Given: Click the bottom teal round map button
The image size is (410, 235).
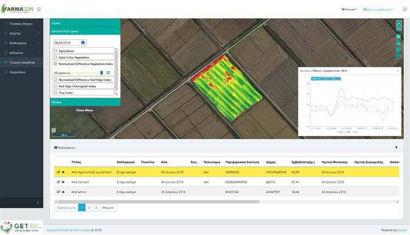Looking at the screenshot, I should point(398,56).
